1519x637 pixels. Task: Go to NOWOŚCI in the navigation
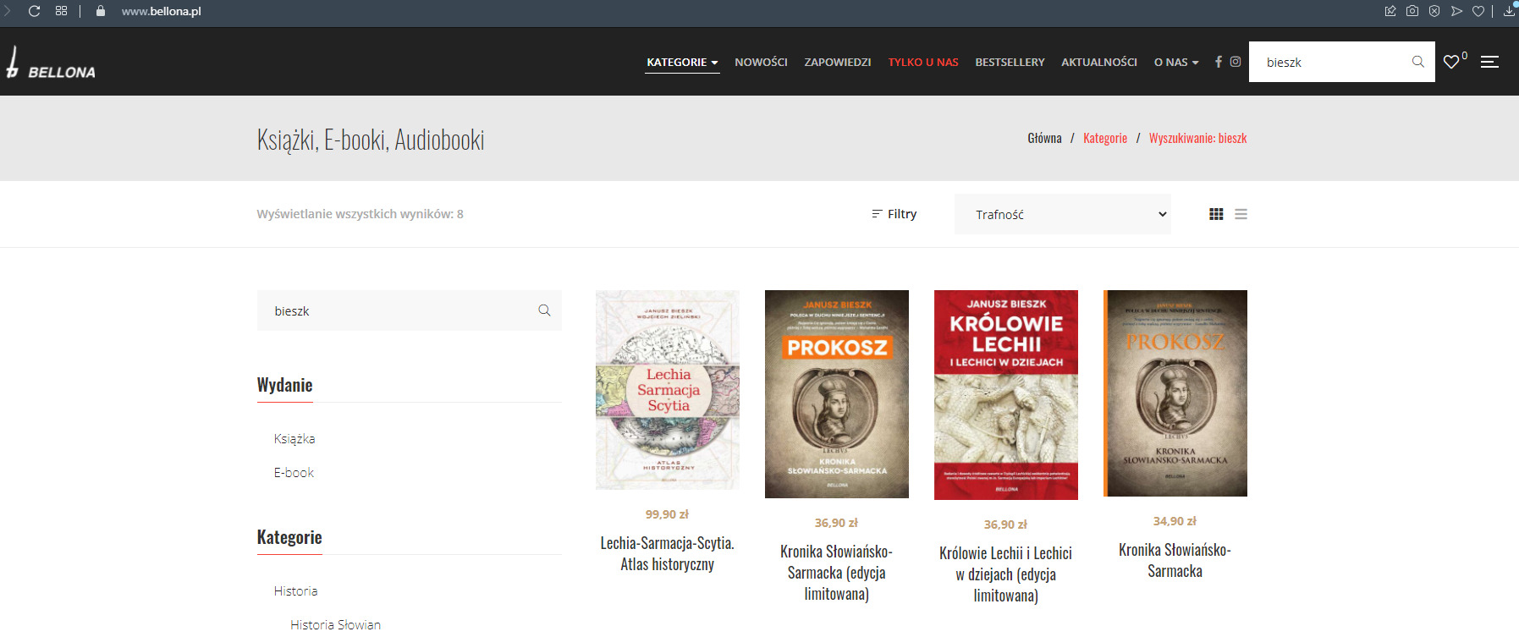click(761, 63)
